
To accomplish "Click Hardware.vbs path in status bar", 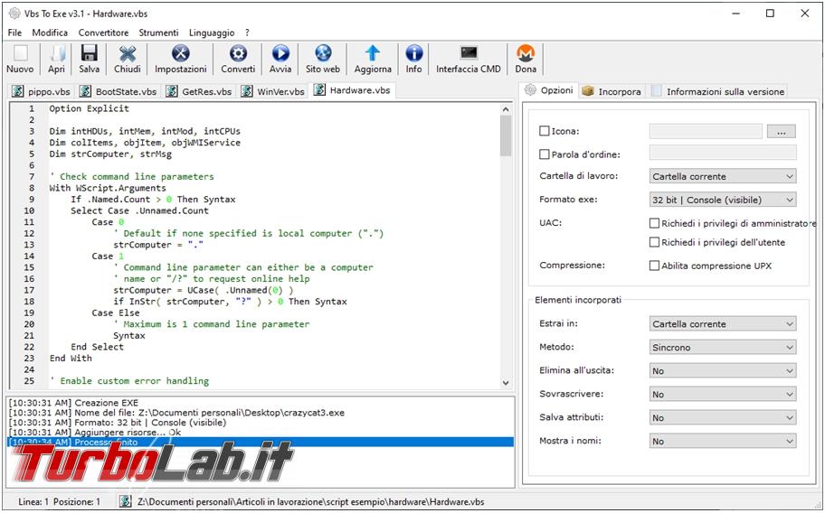I will (x=311, y=501).
